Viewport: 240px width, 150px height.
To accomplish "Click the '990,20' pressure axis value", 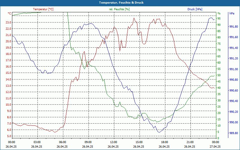I will coord(234,112).
